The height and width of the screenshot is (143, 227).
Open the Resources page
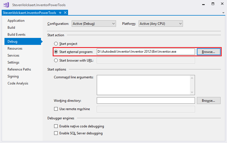(x=15, y=48)
